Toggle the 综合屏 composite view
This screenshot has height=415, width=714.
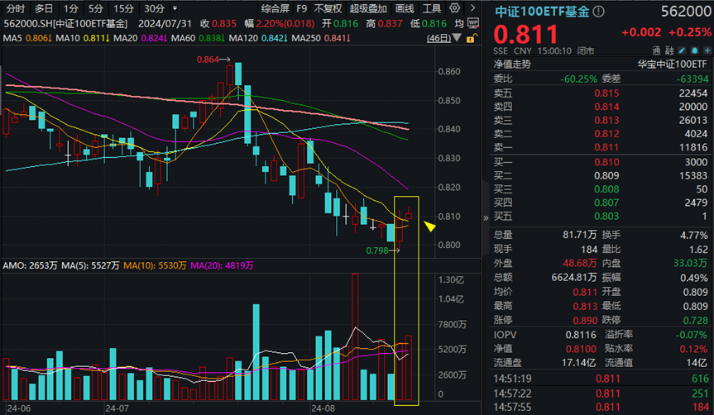pos(276,8)
